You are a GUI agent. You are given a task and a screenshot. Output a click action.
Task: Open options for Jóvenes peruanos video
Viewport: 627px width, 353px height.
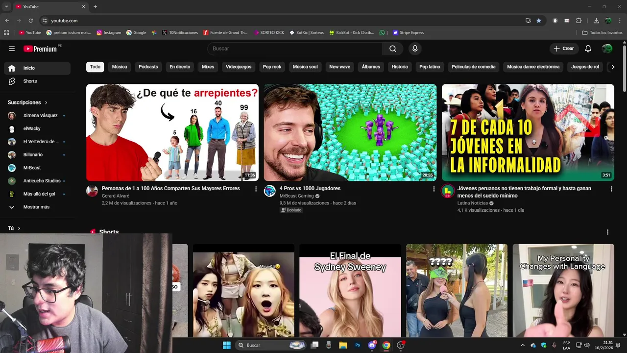pos(611,189)
